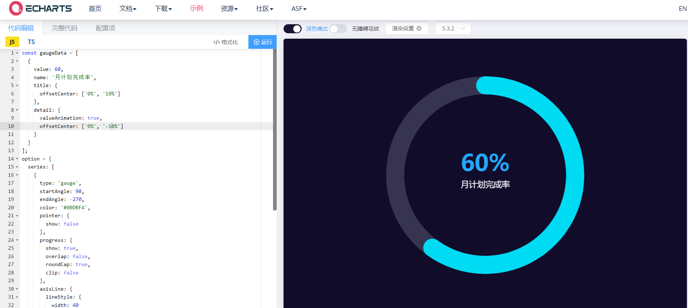The height and width of the screenshot is (308, 688).
Task: Go to the 首页 home page
Action: click(x=95, y=9)
